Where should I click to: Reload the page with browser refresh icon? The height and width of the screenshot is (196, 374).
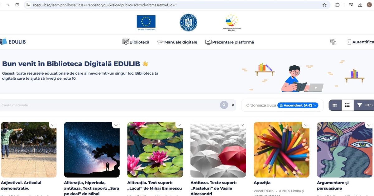point(17,5)
